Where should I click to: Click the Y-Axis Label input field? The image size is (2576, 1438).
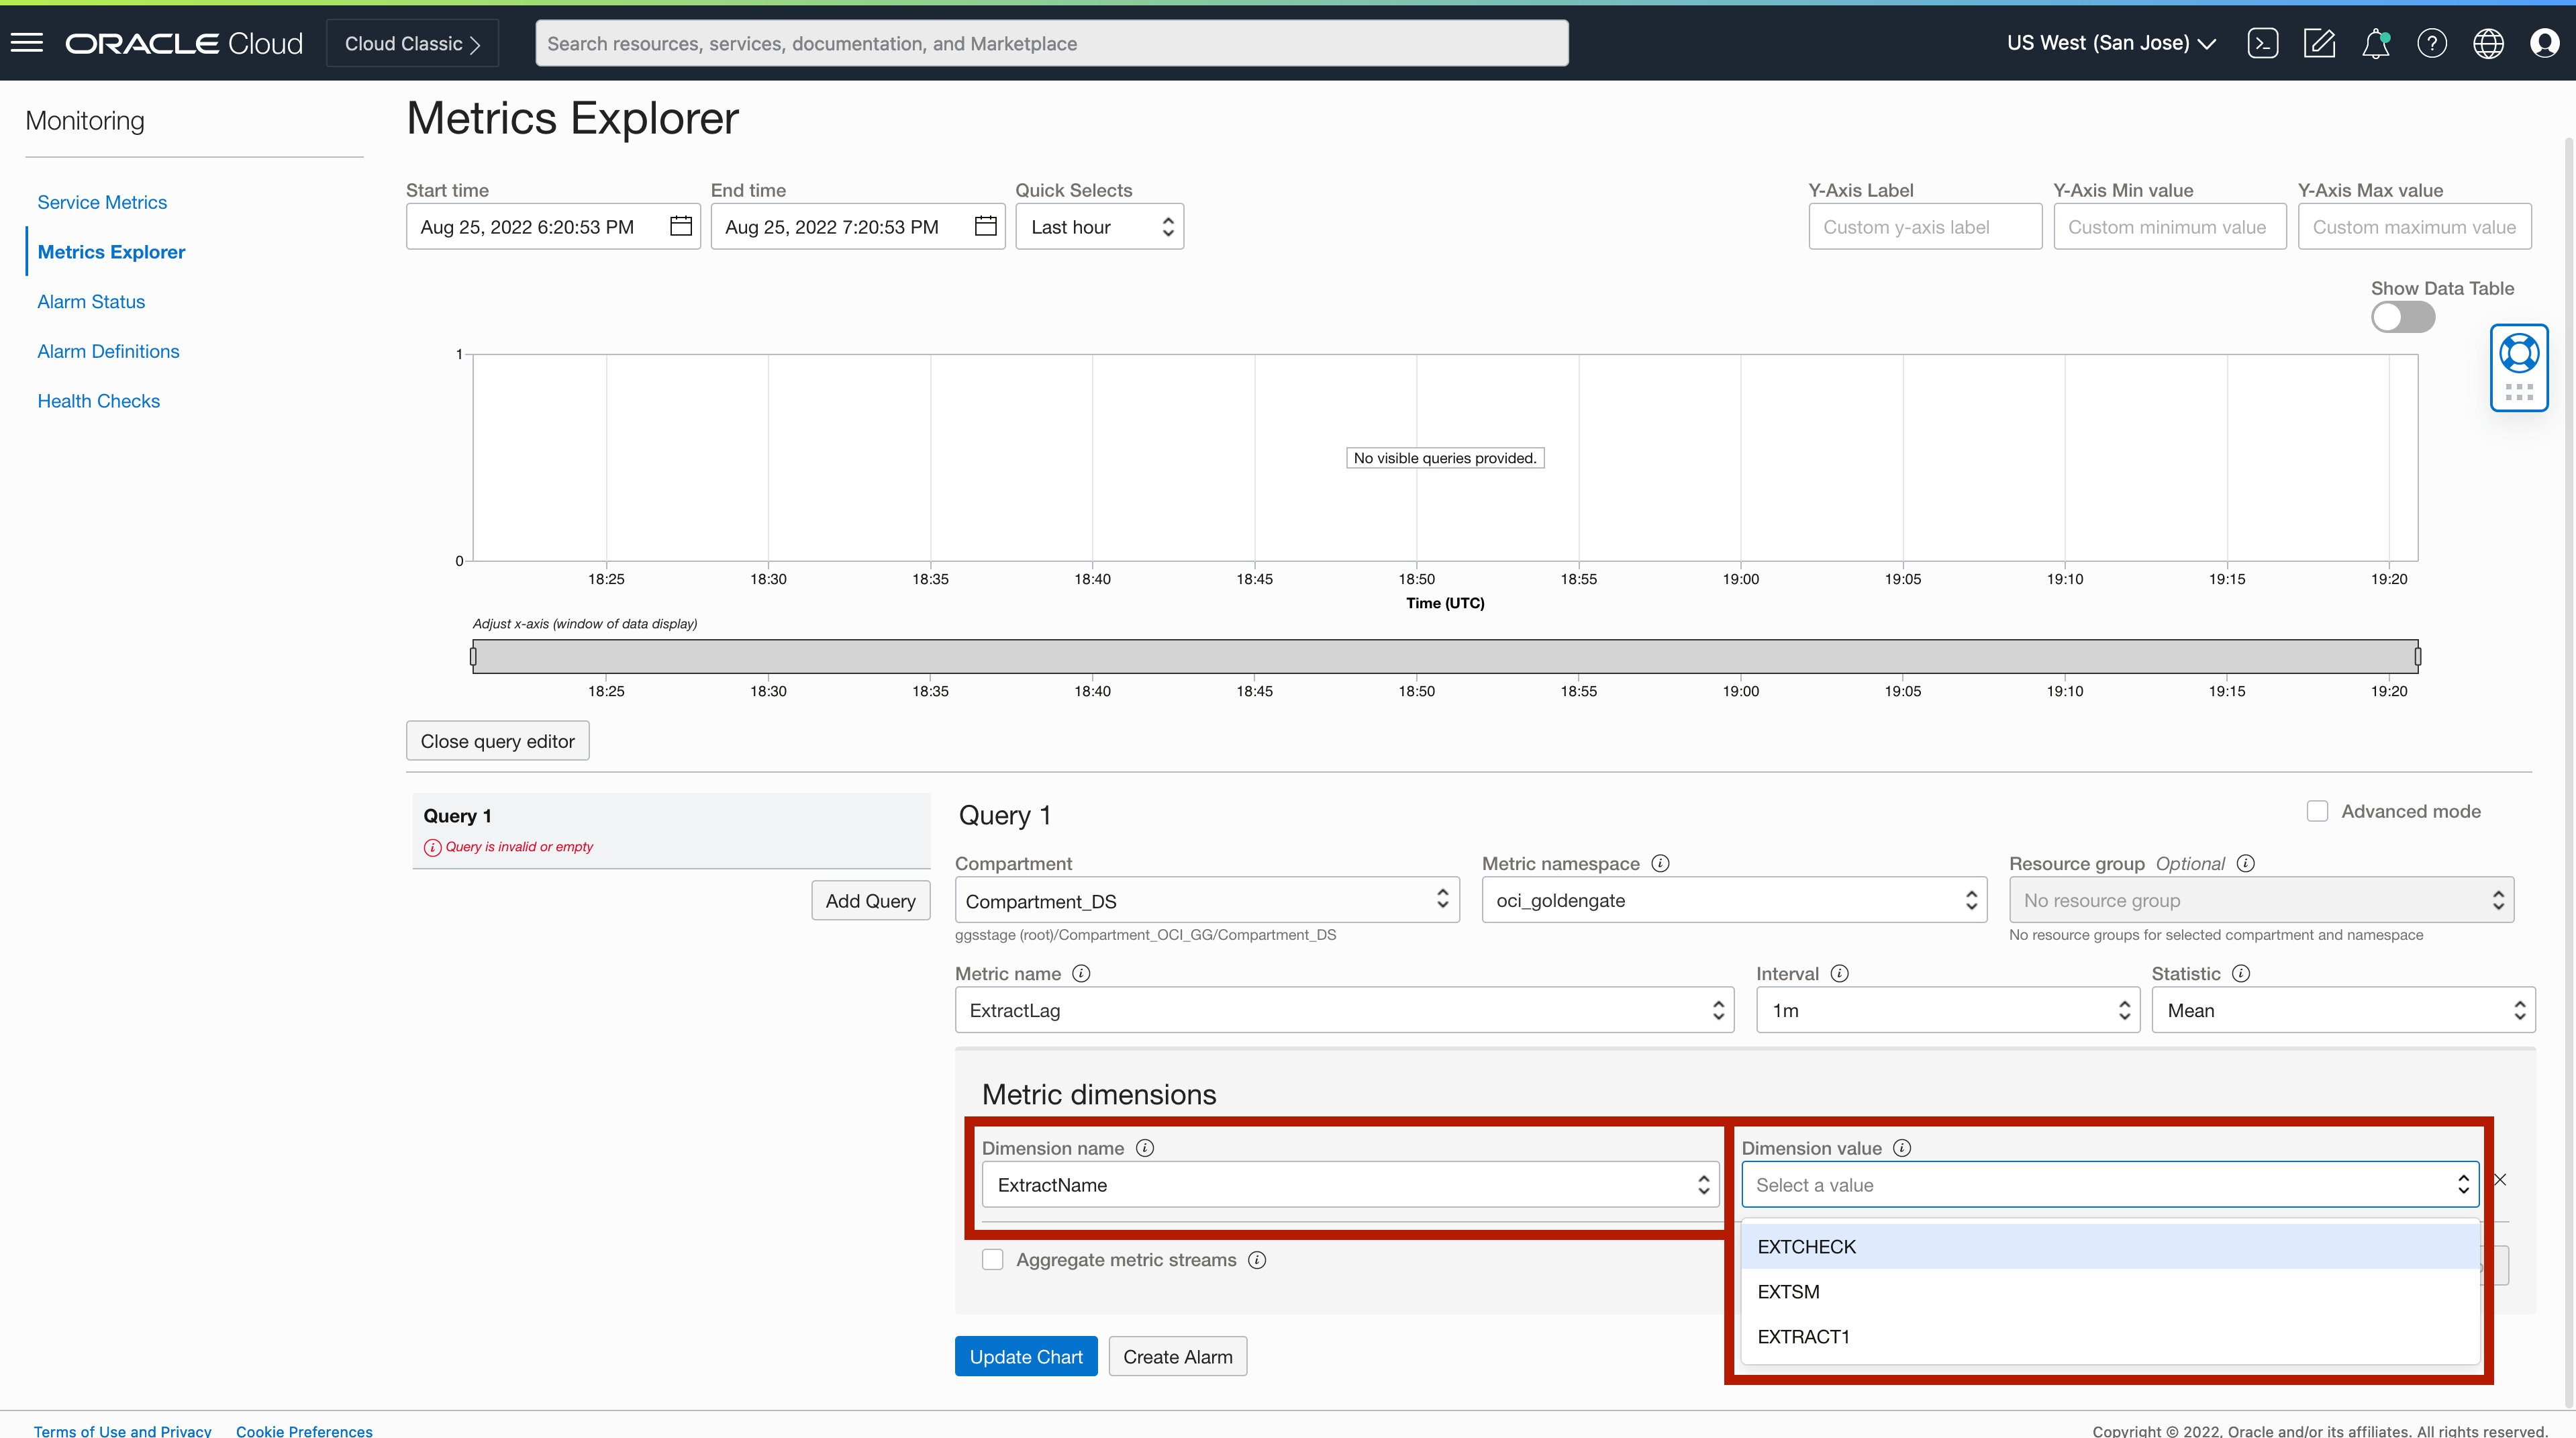click(x=1924, y=227)
